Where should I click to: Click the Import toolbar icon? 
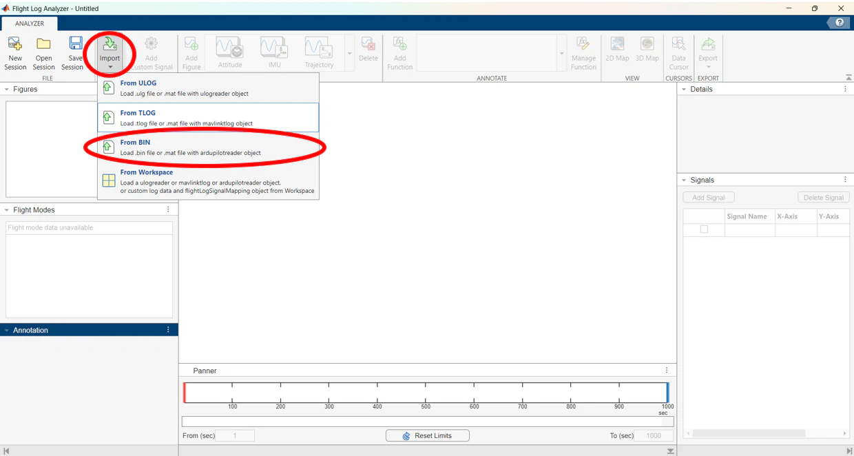click(x=110, y=45)
